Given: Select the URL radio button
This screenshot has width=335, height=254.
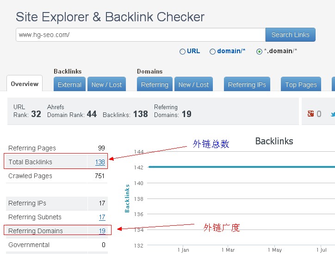Looking at the screenshot, I should coord(182,51).
